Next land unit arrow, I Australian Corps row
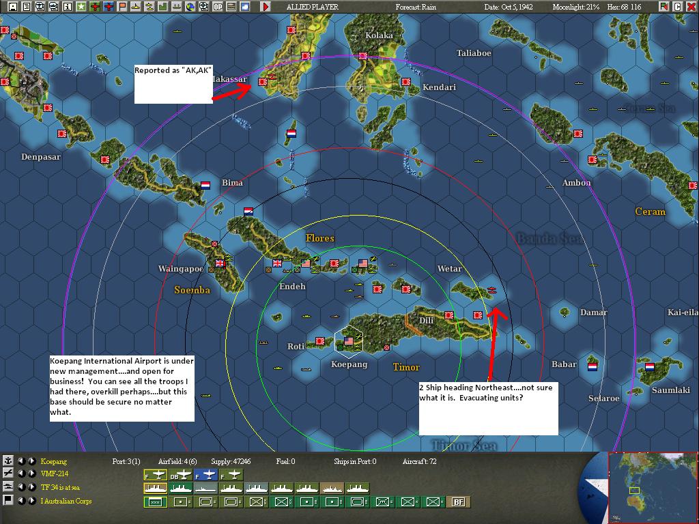This screenshot has height=524, width=699. [31, 500]
